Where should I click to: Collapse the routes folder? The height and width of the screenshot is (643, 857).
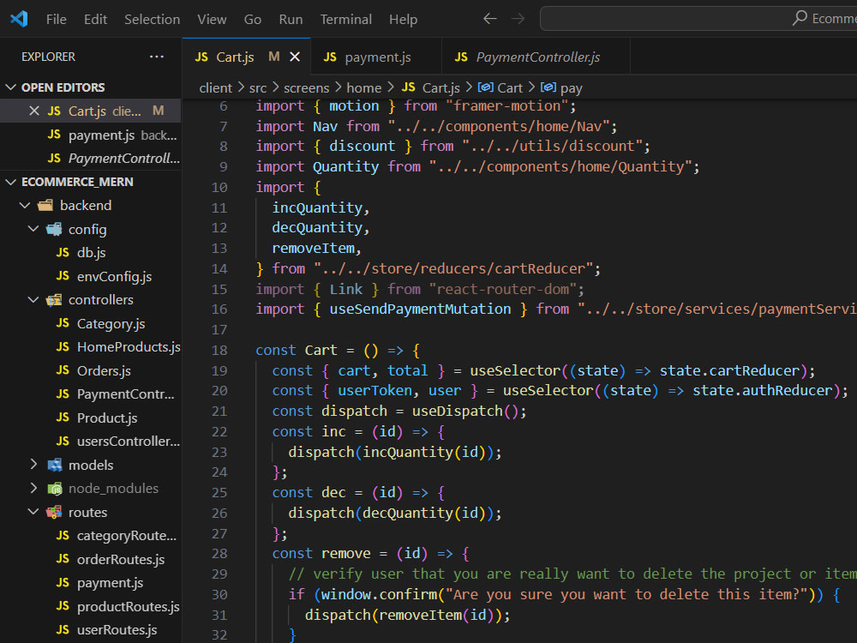(33, 512)
